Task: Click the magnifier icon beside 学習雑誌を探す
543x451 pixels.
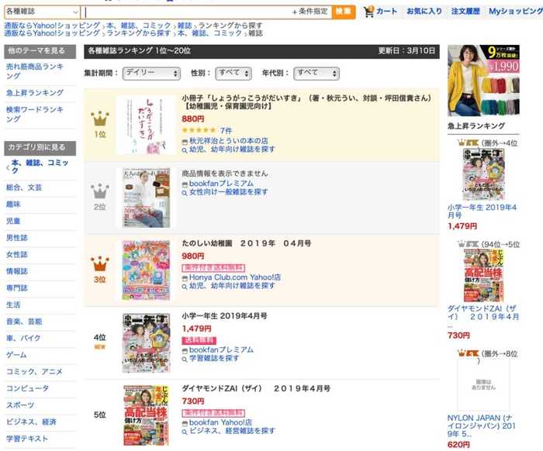Action: pos(185,359)
